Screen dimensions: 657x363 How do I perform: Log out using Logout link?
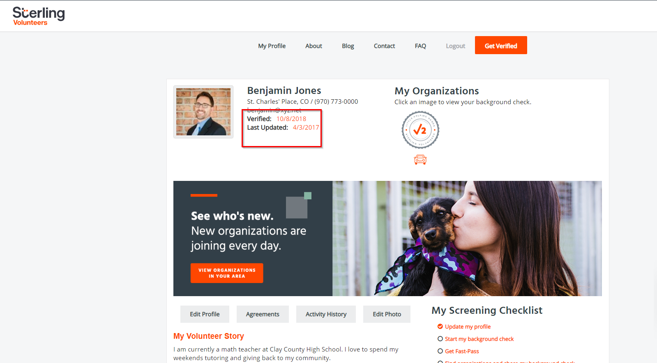click(456, 46)
